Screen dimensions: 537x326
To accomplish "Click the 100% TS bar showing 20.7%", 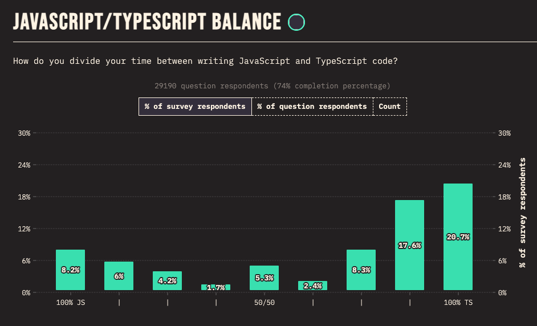I will pos(458,237).
